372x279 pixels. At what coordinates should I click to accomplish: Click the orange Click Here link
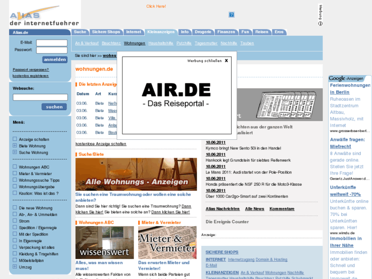coord(156,7)
